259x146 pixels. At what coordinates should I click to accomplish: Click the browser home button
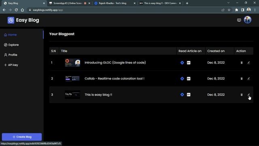[22, 10]
